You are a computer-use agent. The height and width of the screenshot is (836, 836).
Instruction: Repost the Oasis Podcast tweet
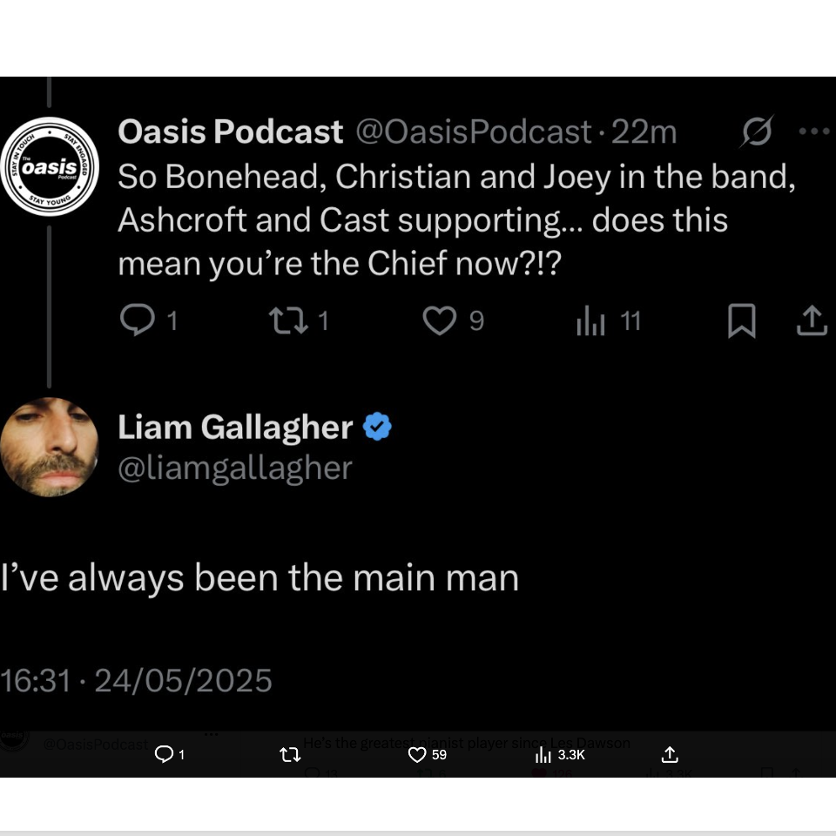point(283,321)
